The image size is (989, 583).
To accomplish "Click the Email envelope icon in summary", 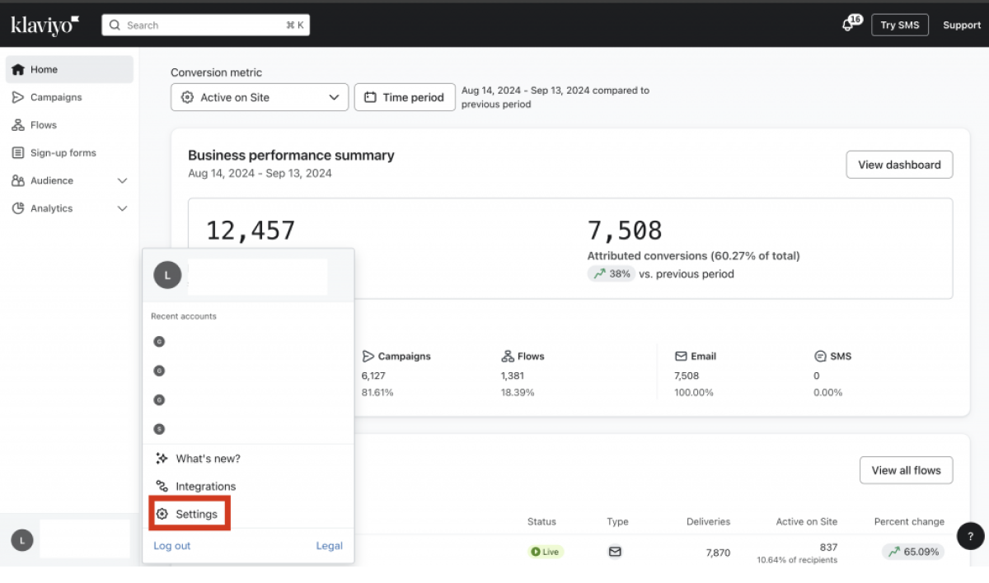I will [x=681, y=357].
